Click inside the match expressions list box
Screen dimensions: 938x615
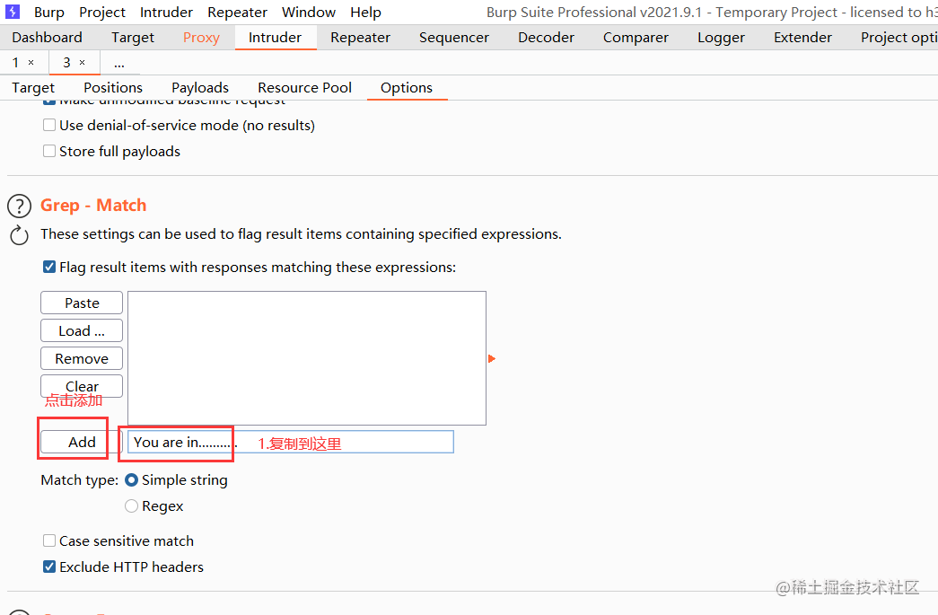pyautogui.click(x=307, y=357)
